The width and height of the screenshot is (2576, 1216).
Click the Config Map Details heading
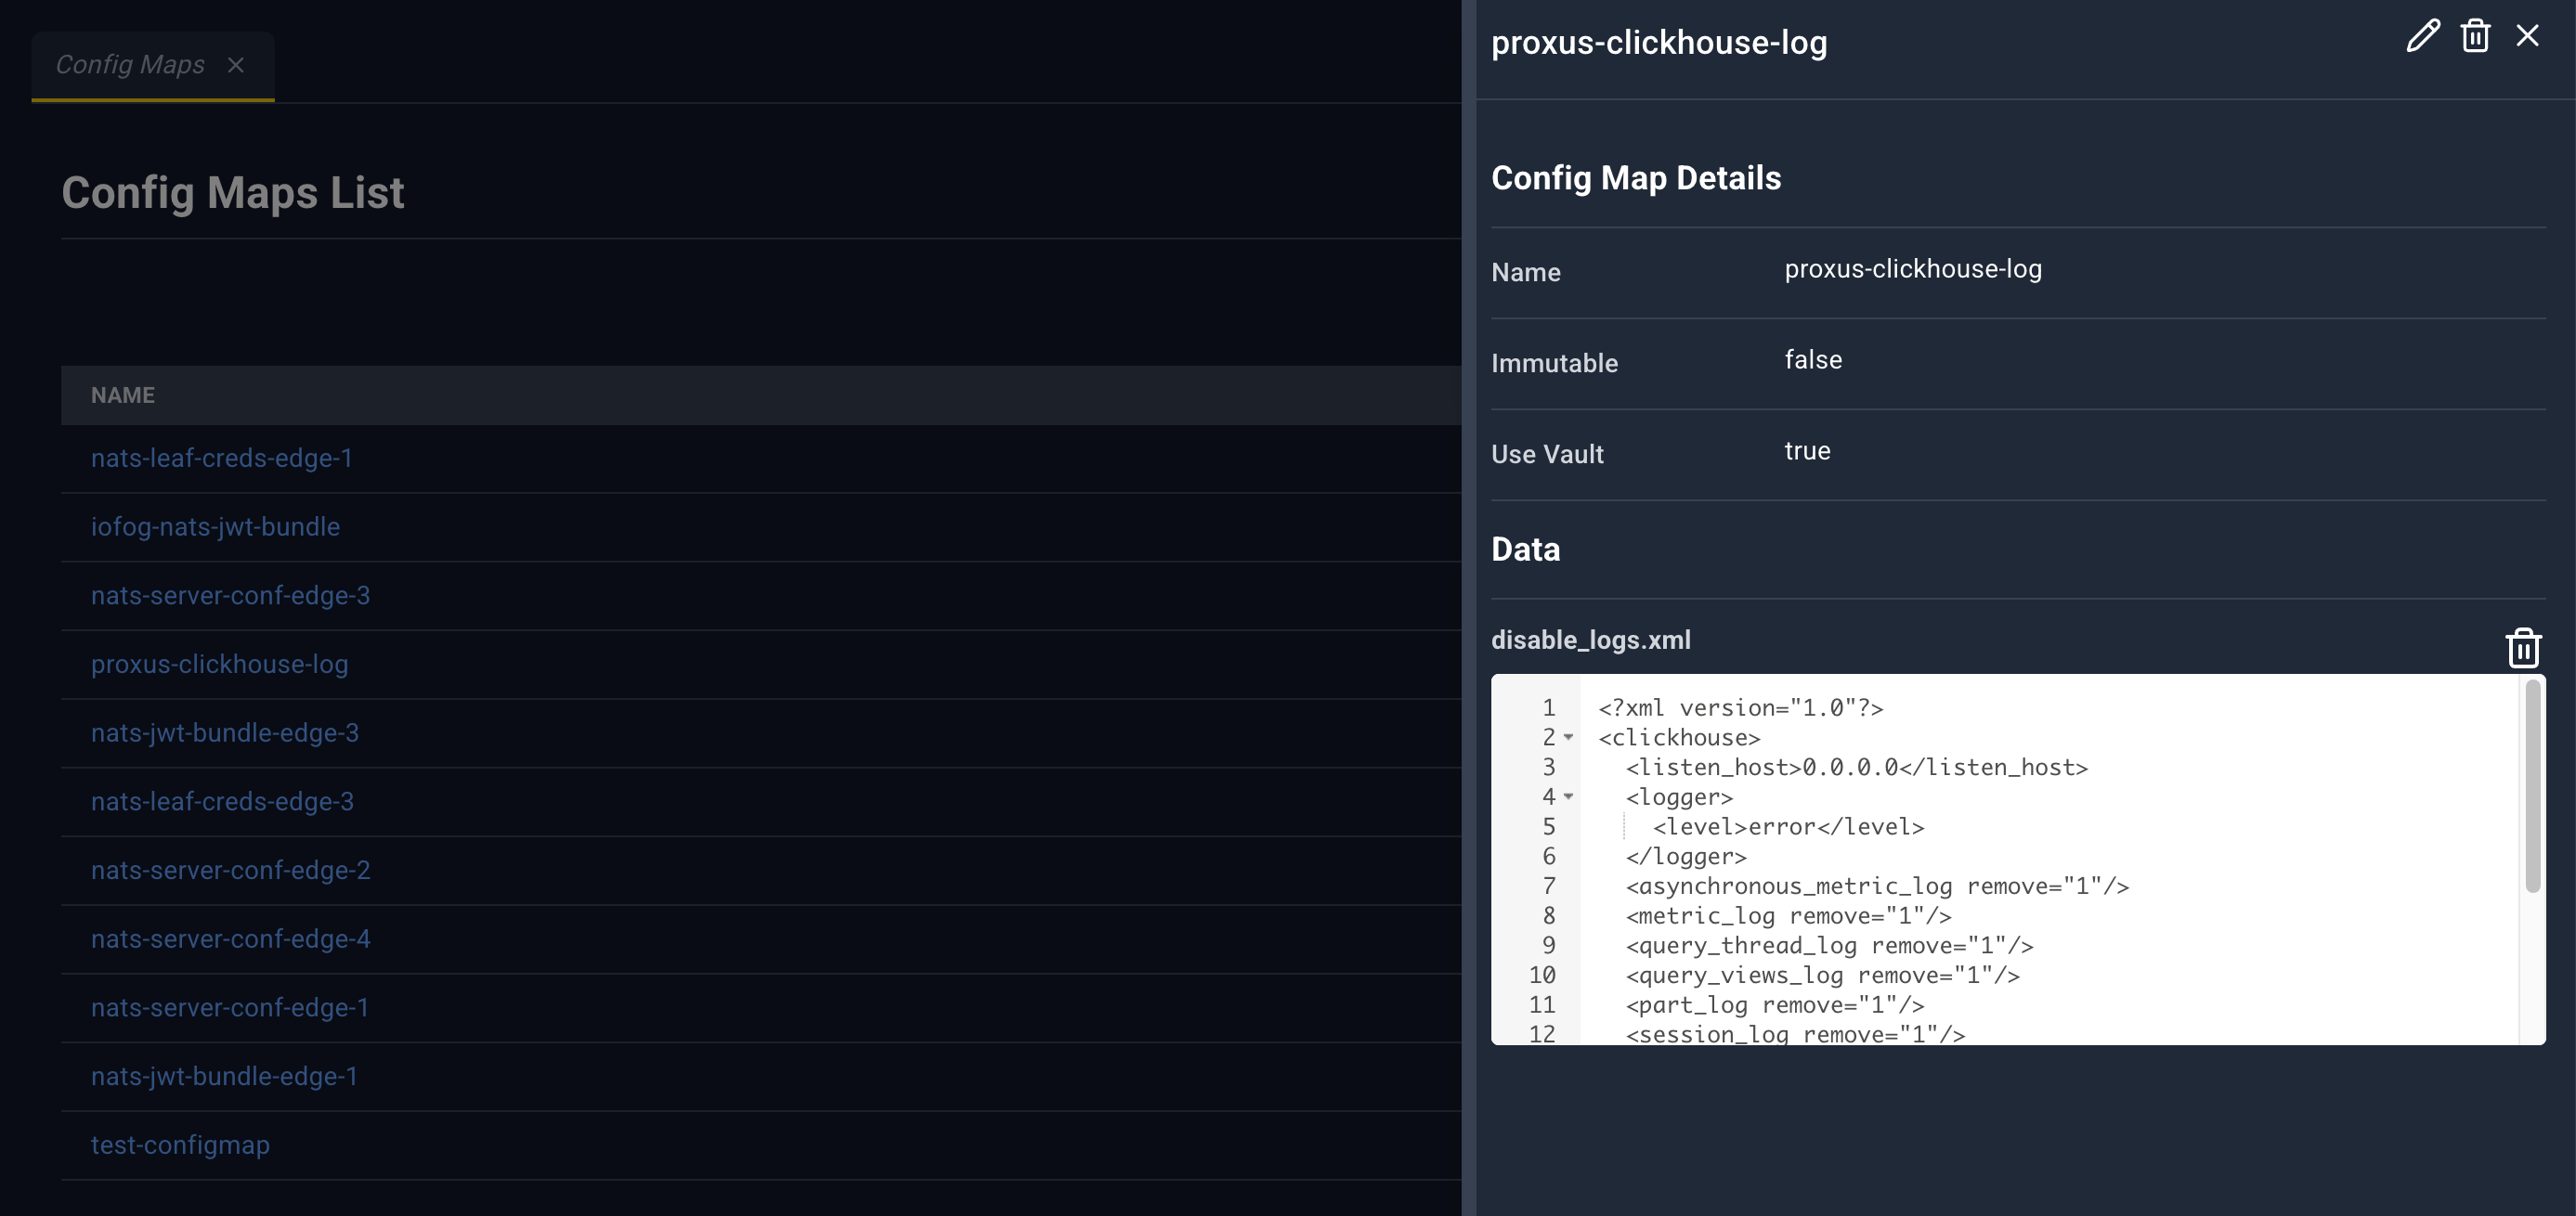[1636, 178]
